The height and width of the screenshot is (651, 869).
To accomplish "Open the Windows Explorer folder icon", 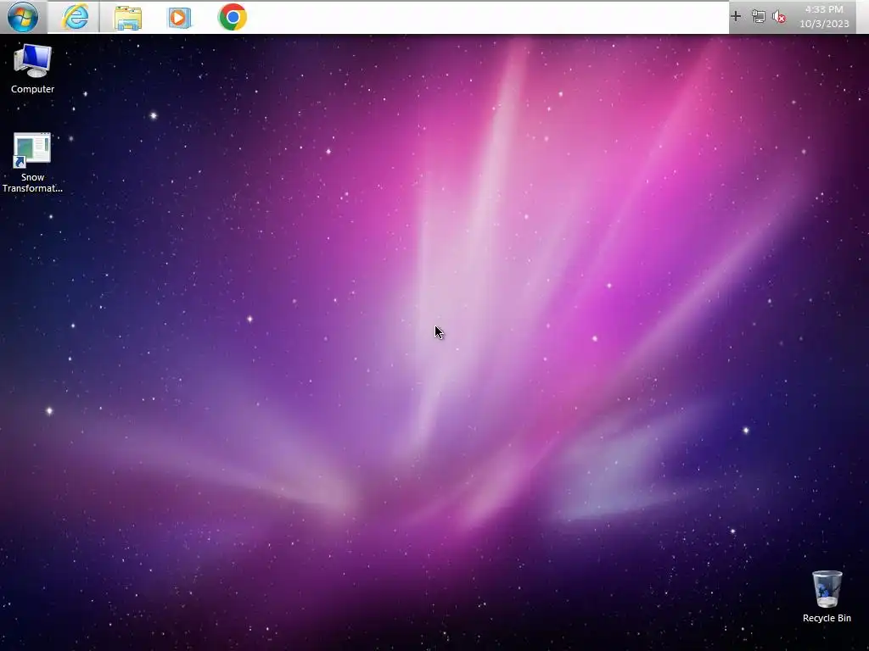I will pyautogui.click(x=127, y=18).
